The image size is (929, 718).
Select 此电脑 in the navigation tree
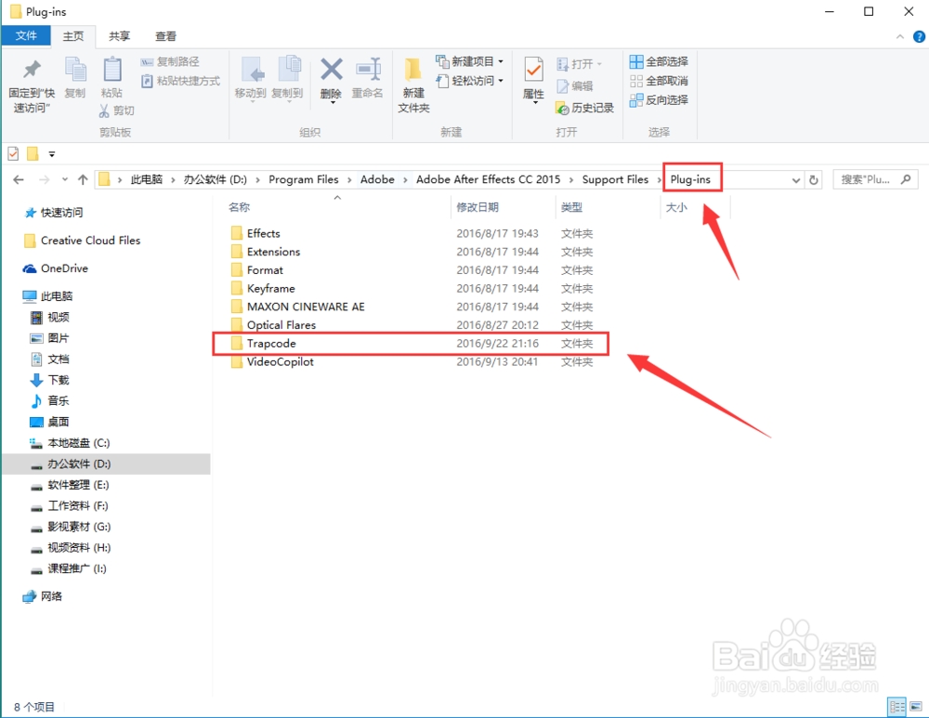(57, 296)
